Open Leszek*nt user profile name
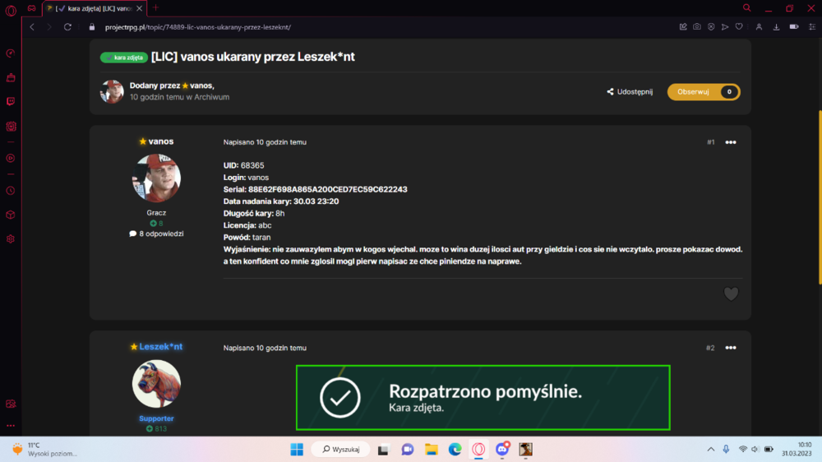This screenshot has width=822, height=462. pos(160,347)
